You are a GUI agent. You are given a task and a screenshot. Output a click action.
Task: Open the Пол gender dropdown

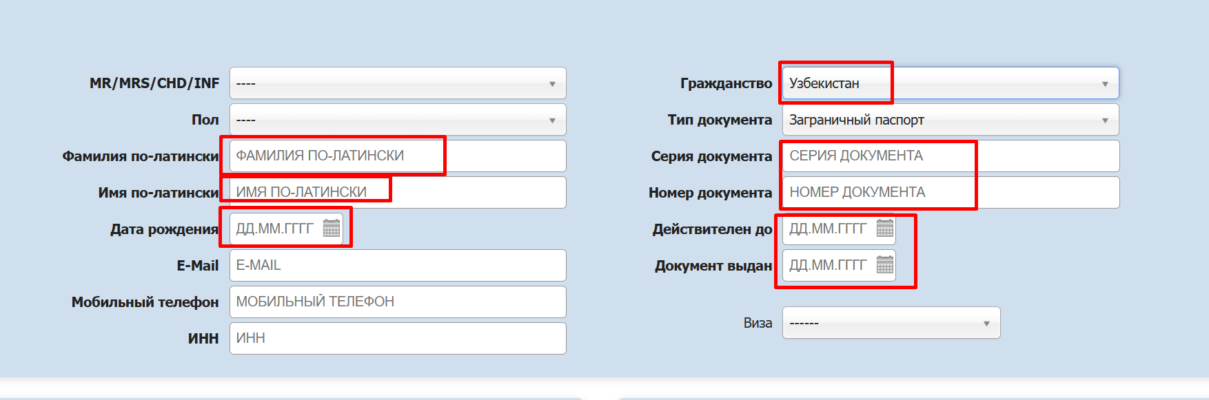pyautogui.click(x=398, y=120)
